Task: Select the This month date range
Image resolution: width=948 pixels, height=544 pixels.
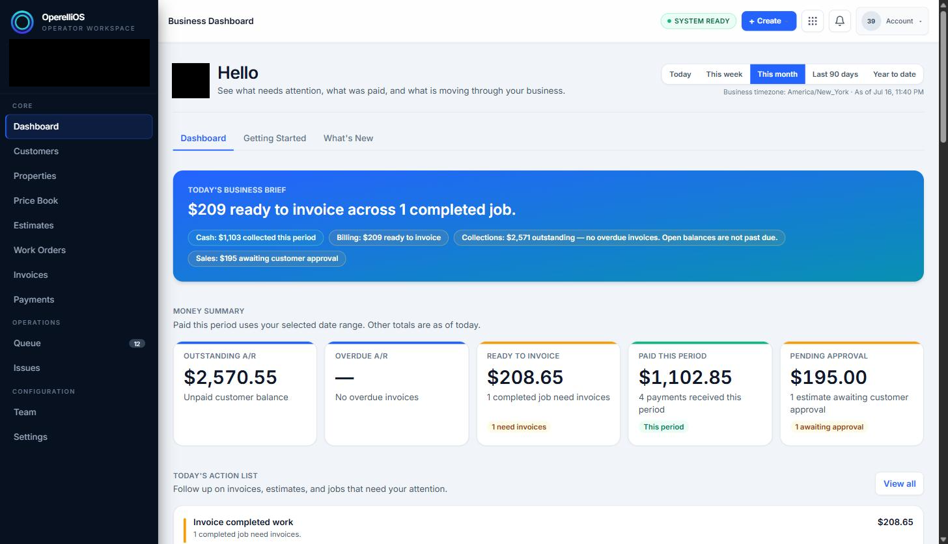Action: tap(777, 74)
